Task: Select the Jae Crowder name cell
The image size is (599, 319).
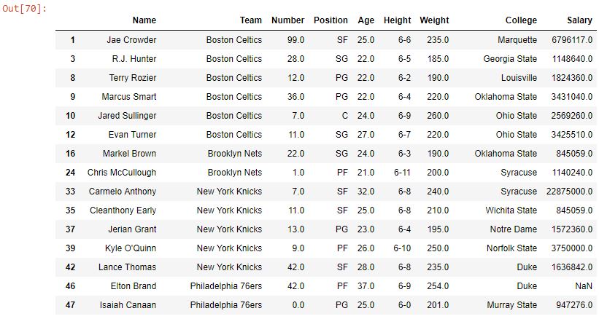Action: point(131,39)
